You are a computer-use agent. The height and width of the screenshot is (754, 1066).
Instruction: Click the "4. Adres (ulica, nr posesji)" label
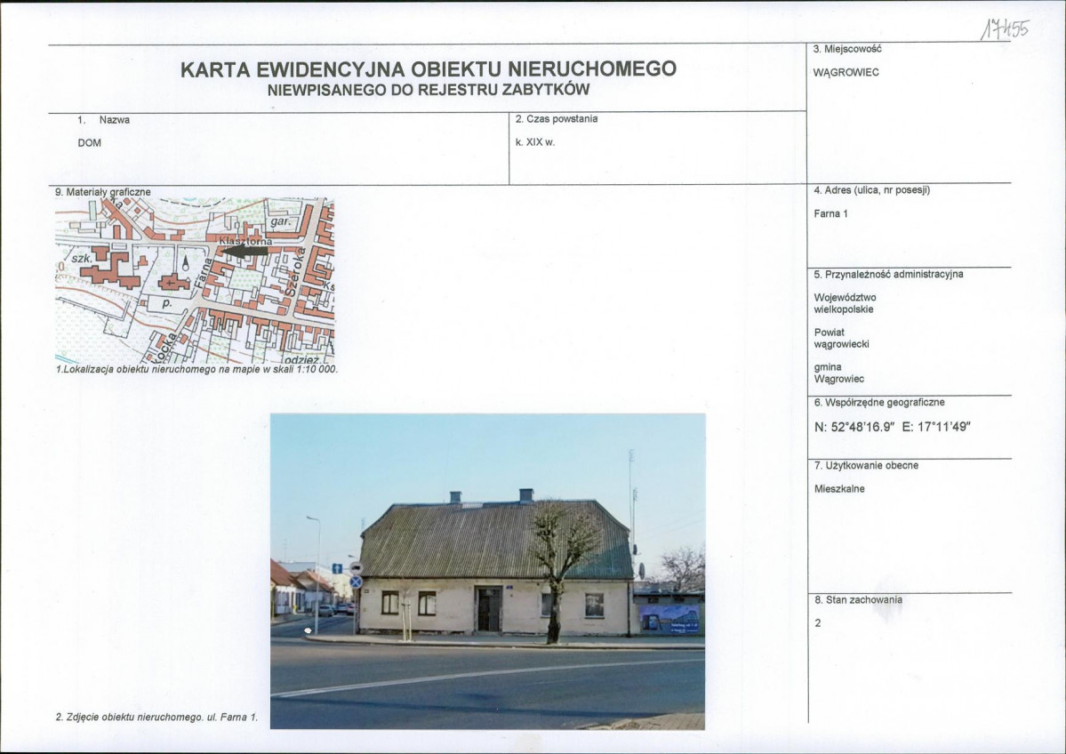pos(871,190)
